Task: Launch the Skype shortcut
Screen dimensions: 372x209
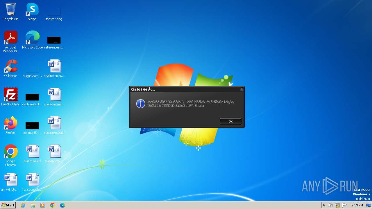Action: [32, 12]
